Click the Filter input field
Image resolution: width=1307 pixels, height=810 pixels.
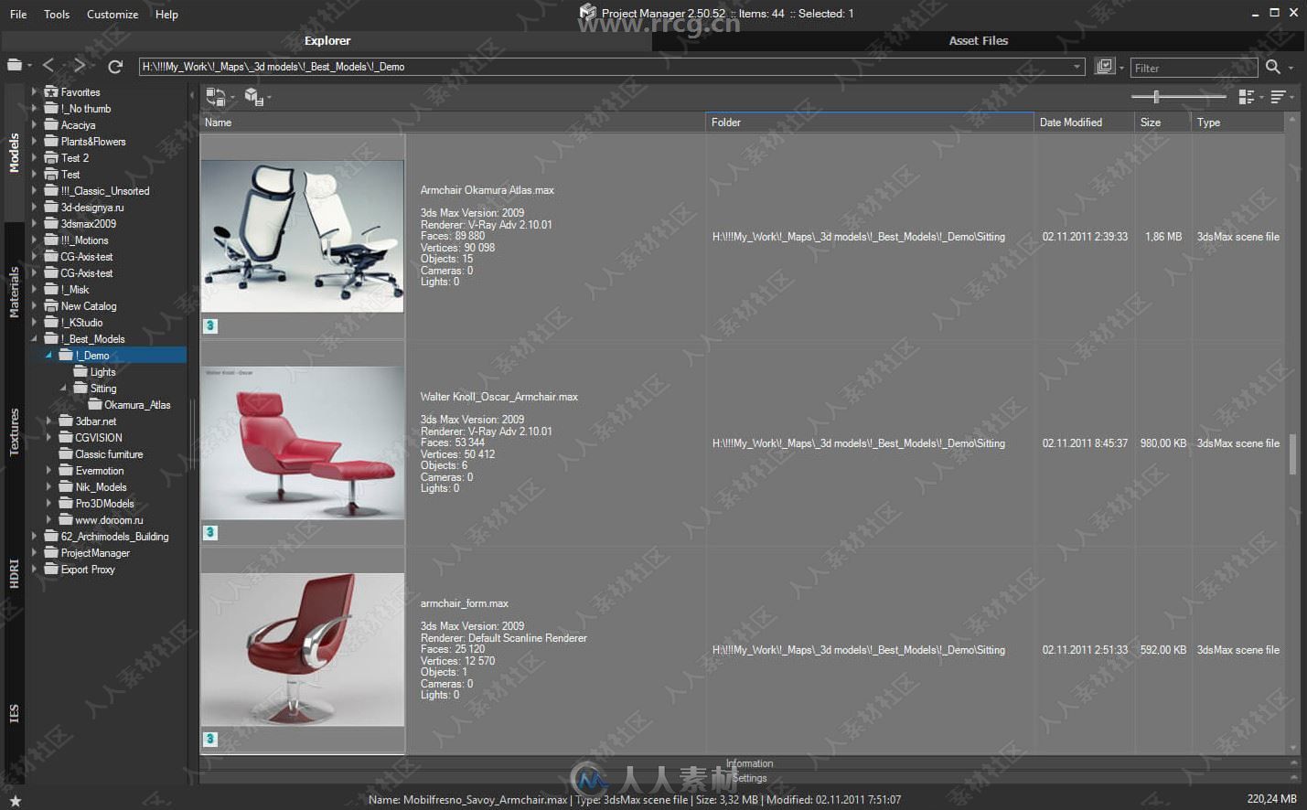tap(1193, 68)
